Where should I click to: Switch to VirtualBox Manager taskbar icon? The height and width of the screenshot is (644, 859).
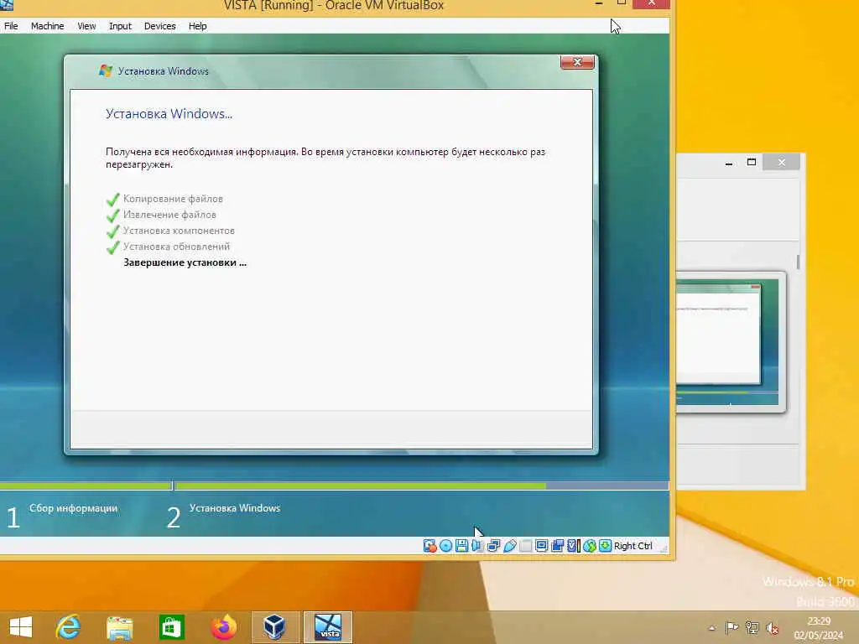click(x=274, y=627)
